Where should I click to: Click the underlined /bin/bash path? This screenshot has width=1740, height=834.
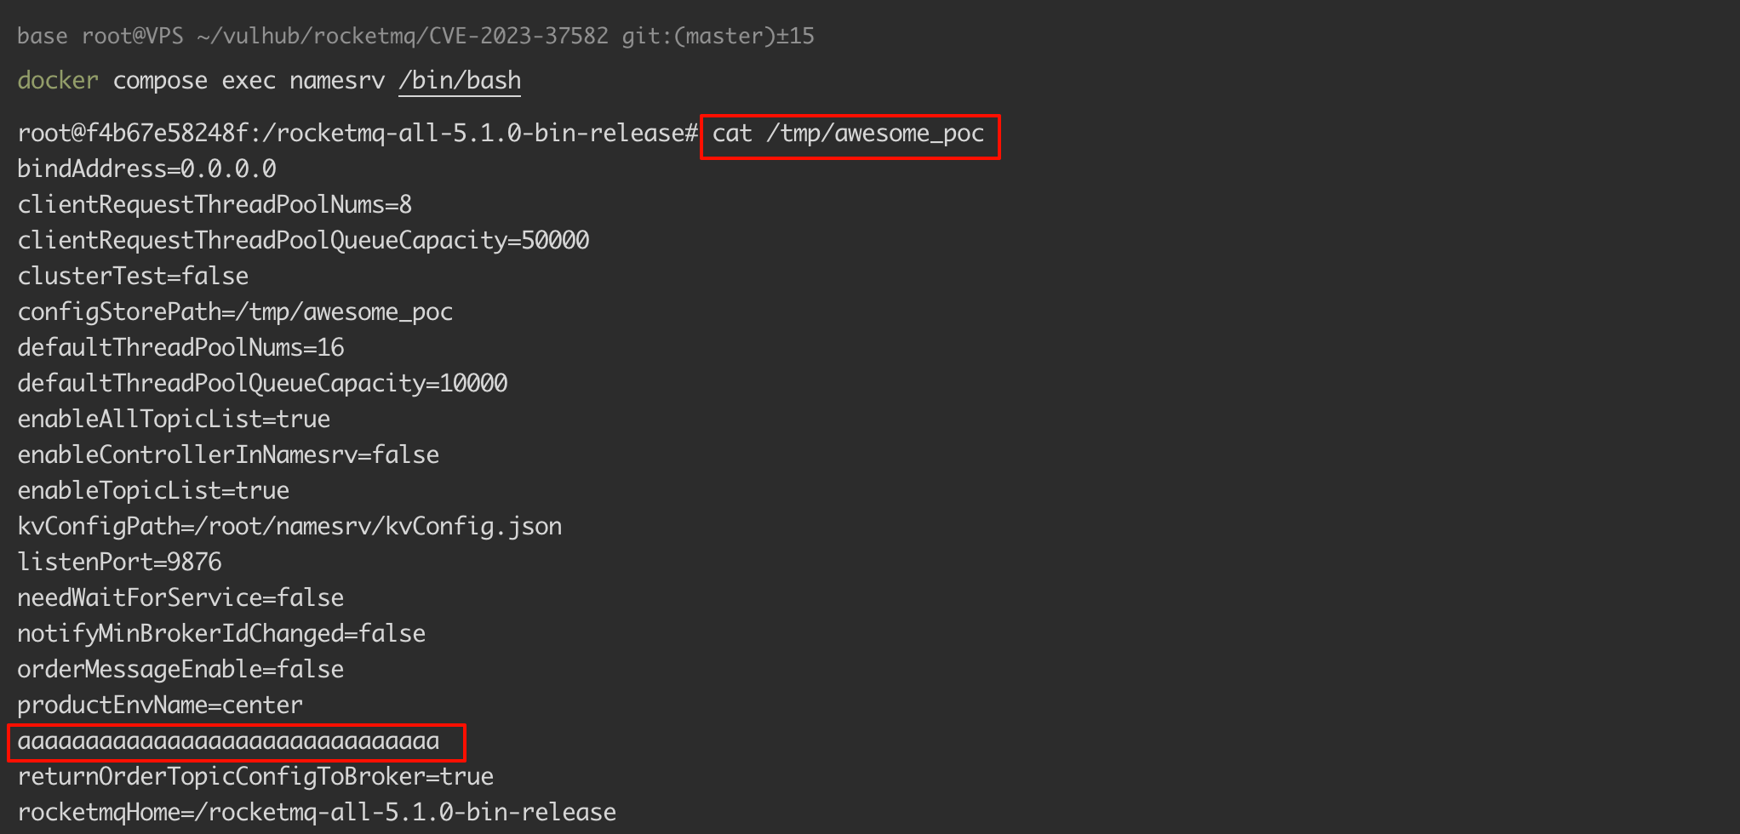[460, 81]
